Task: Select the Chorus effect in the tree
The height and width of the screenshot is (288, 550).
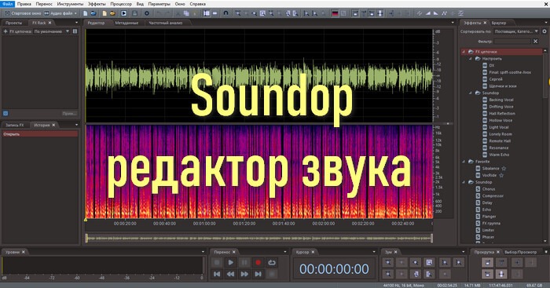Action: point(489,189)
